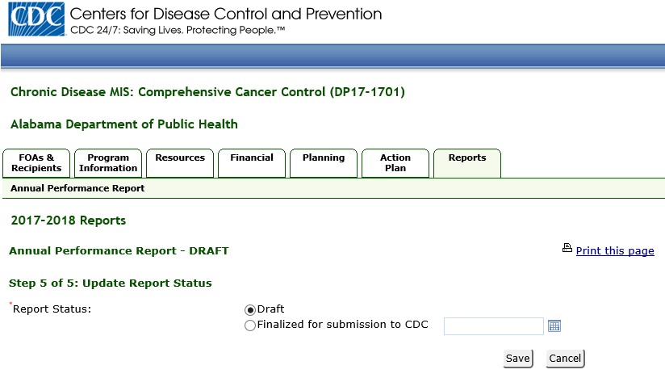Click the CDC 24/7 Saving Lives tagline
This screenshot has height=378, width=665.
pos(178,31)
